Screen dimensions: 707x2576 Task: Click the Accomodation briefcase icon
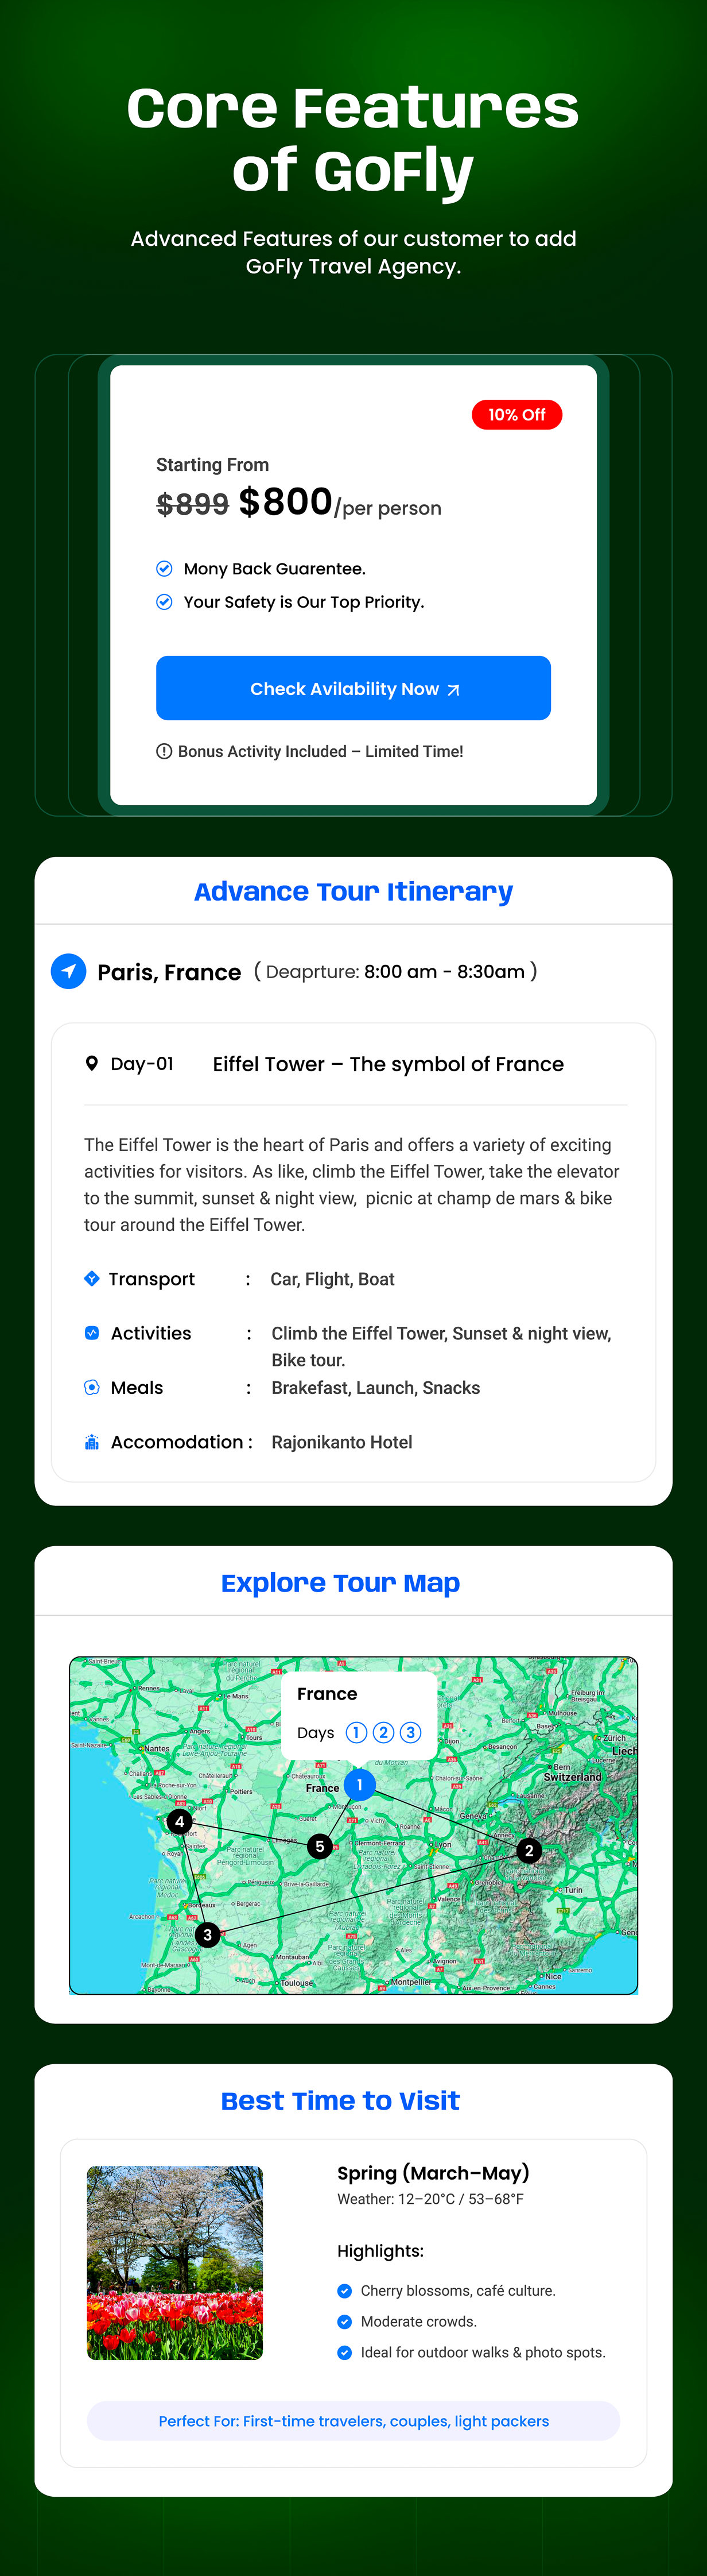pos(91,1441)
